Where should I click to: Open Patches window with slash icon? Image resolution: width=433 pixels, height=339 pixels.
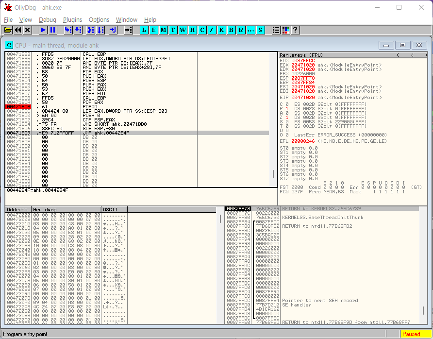pyautogui.click(x=212, y=30)
